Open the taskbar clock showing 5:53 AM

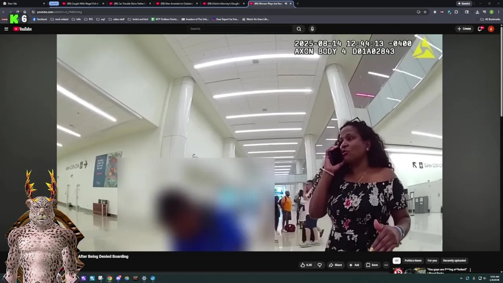click(494, 278)
